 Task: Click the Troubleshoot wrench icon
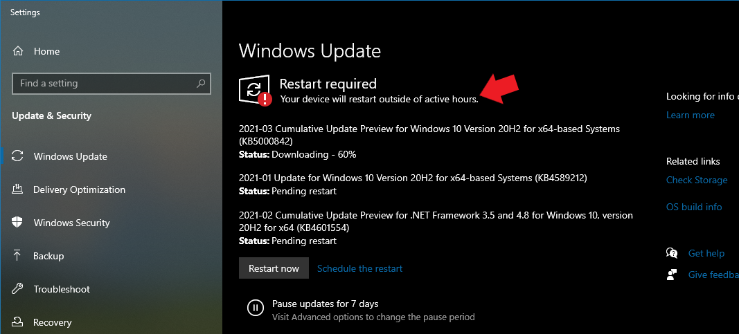17,289
